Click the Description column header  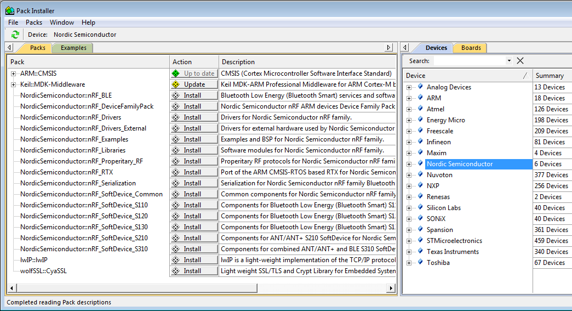click(x=307, y=61)
